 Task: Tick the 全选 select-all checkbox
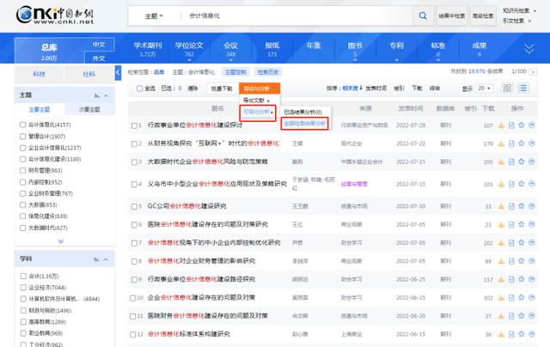139,88
